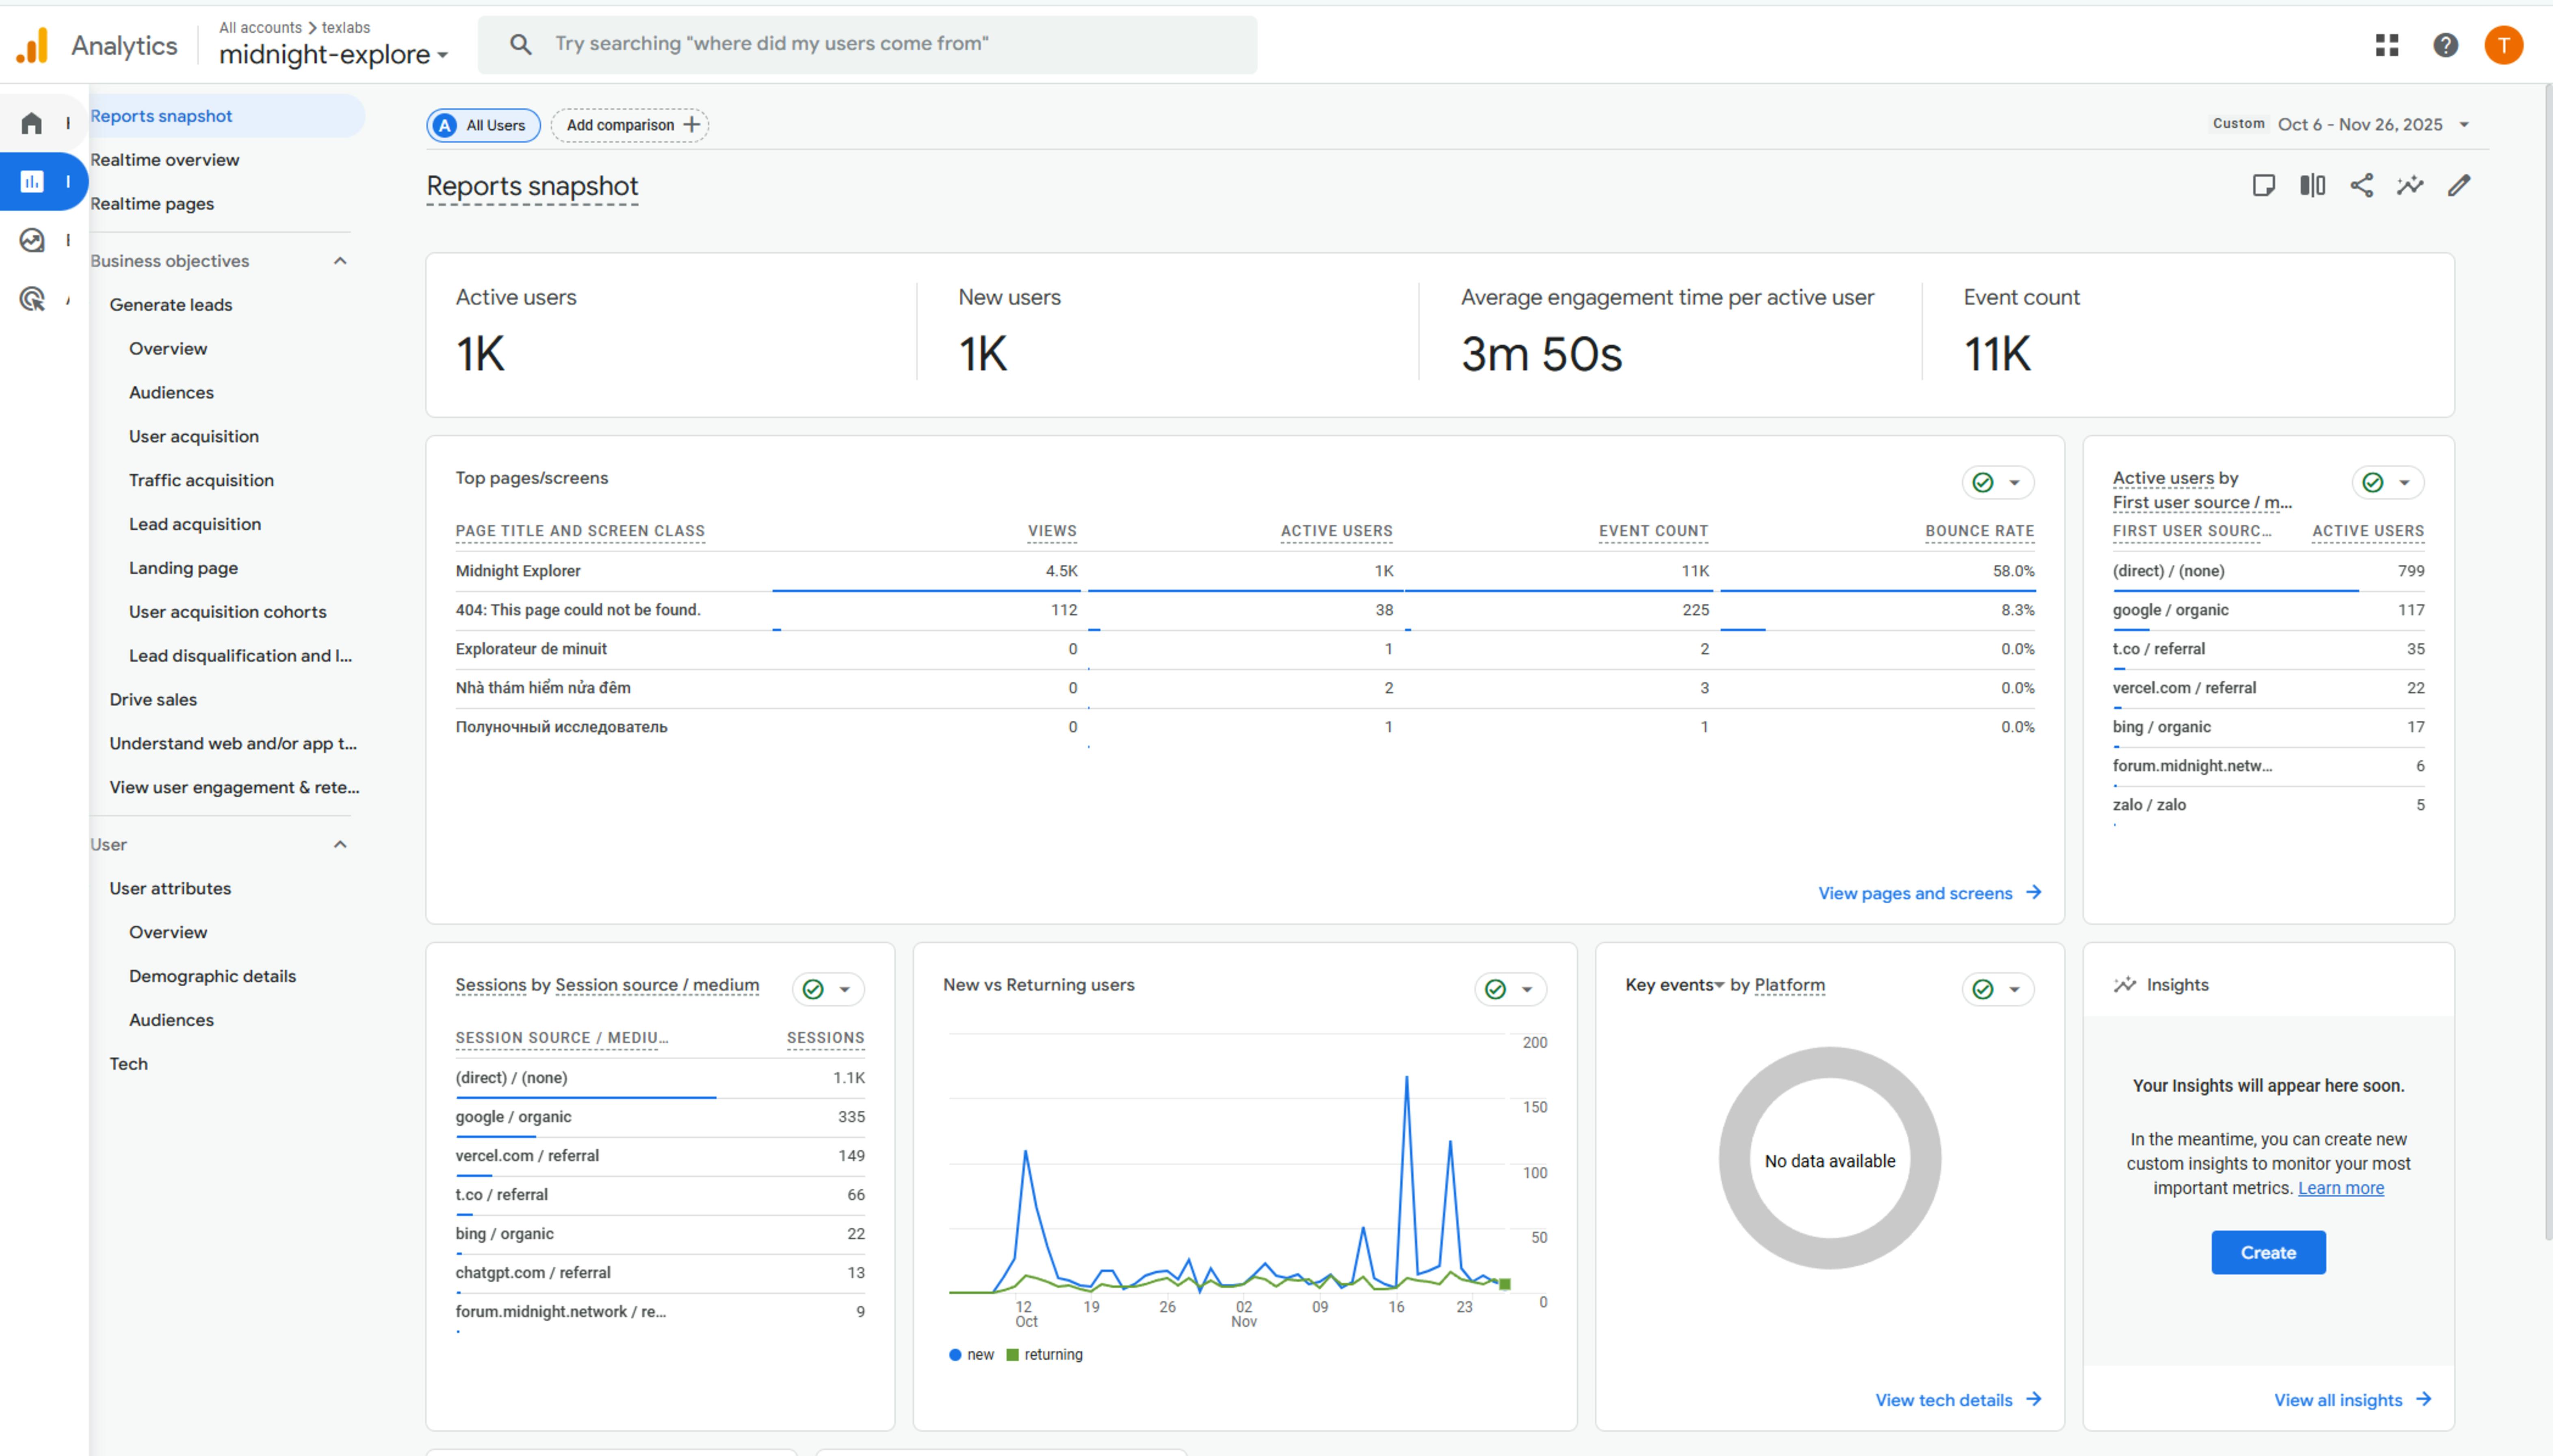Open the Advertising icon in left rail

point(32,299)
